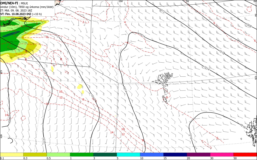Click the legend value '0.5'
Viewport: 257px width, 160px height.
[x=49, y=158]
